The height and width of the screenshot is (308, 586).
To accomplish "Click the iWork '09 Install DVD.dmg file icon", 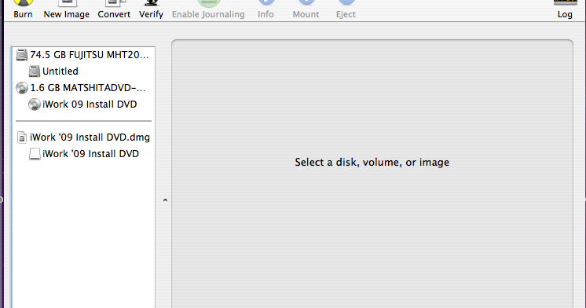I will point(22,137).
